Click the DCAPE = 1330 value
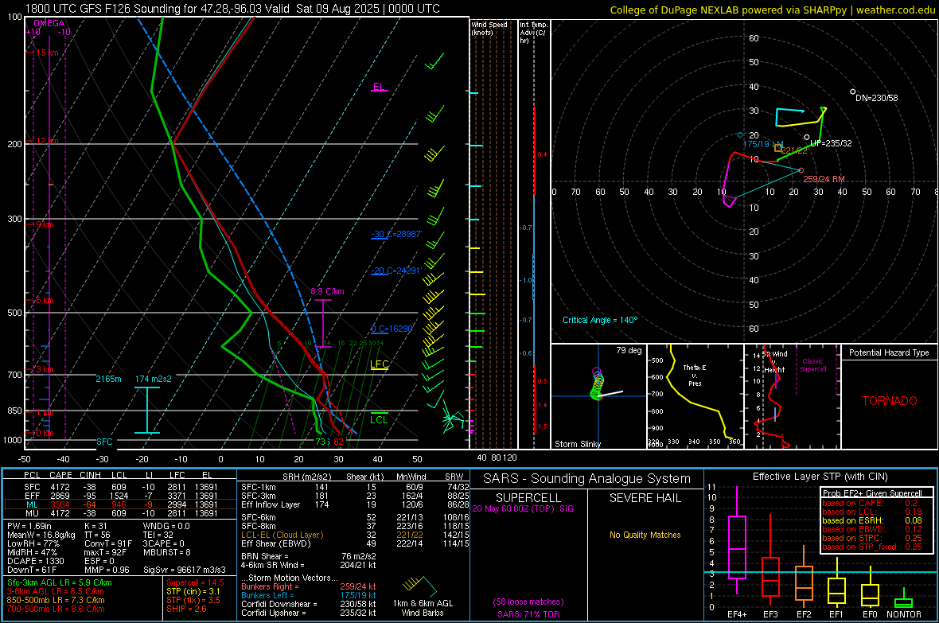The image size is (939, 623). coord(35,561)
